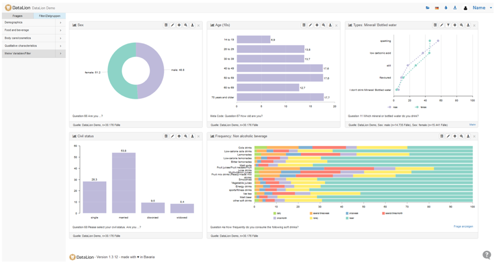Toggle the never legend entry
Image resolution: width=495 pixels, height=262 pixels.
350,218
